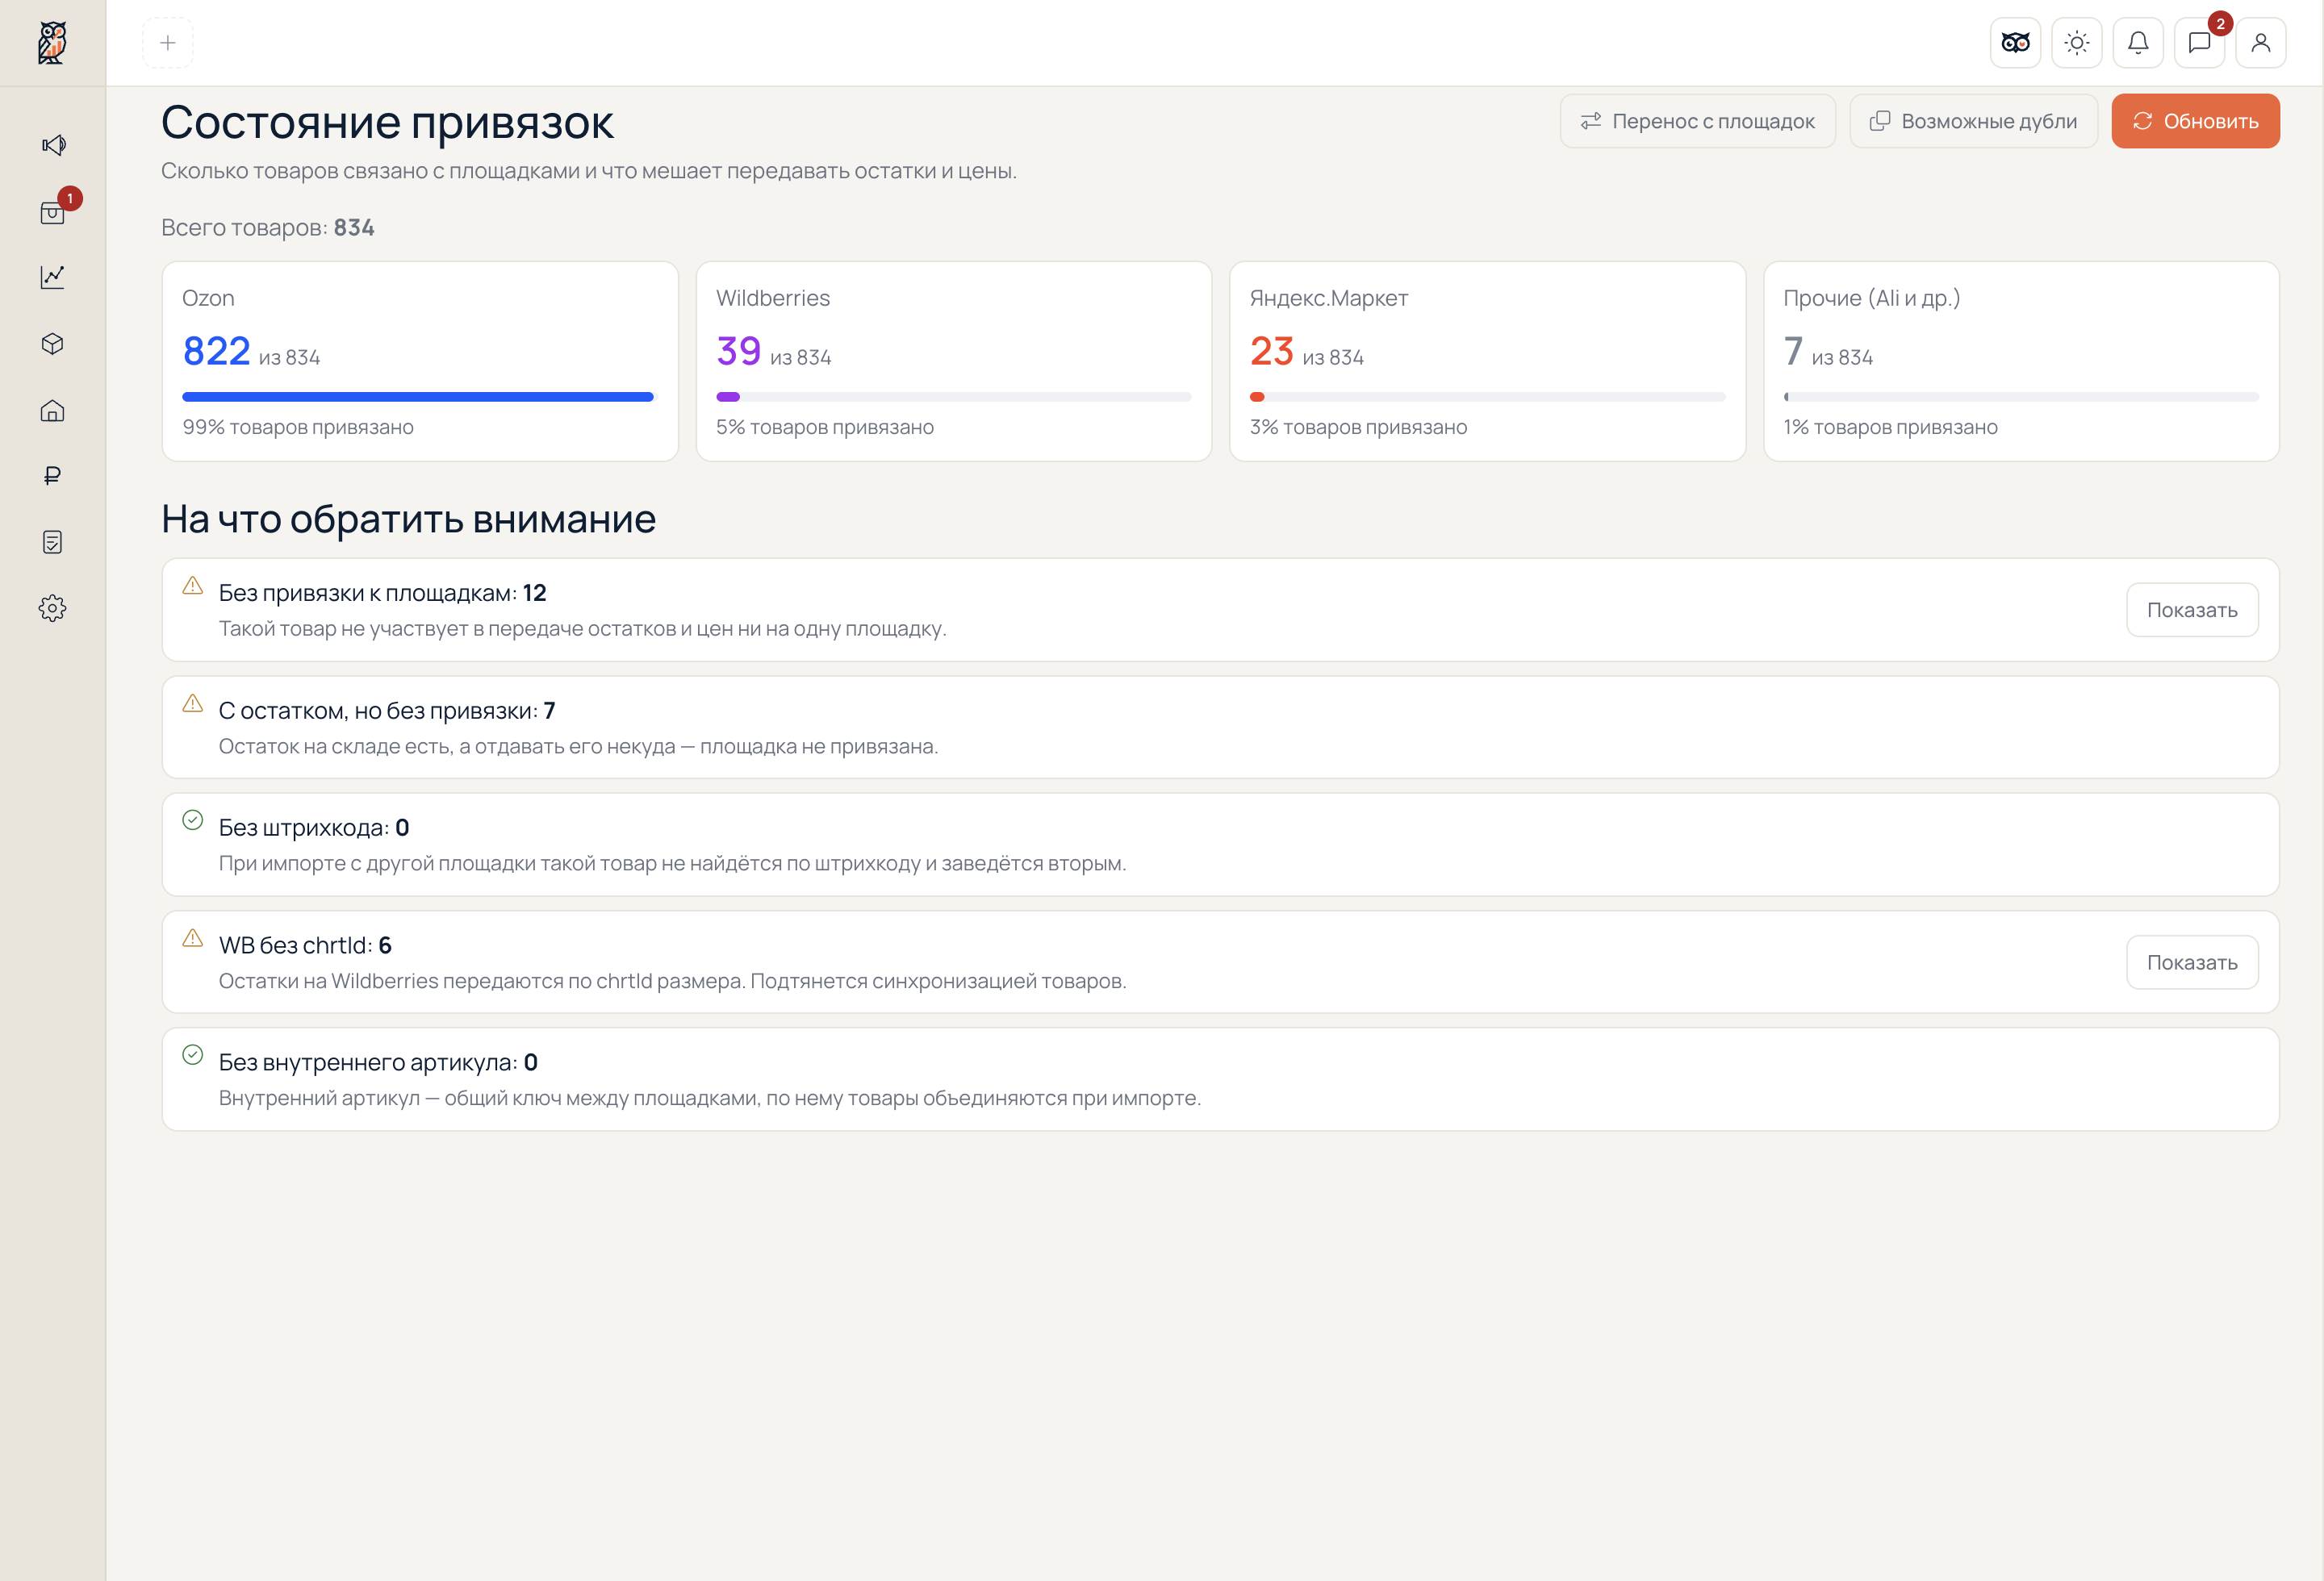
Task: Open the settings gear in the sidebar
Action: pyautogui.click(x=53, y=607)
